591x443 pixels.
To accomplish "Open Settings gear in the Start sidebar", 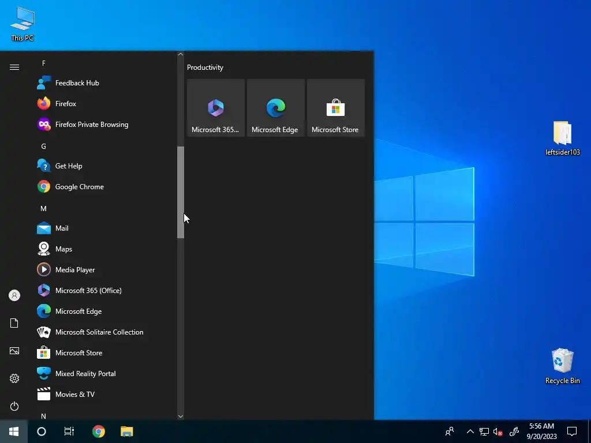I will coord(14,378).
